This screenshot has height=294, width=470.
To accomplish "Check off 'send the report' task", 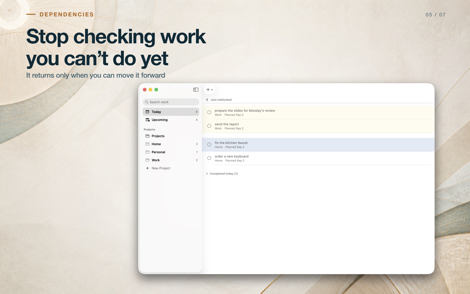I will 209,126.
